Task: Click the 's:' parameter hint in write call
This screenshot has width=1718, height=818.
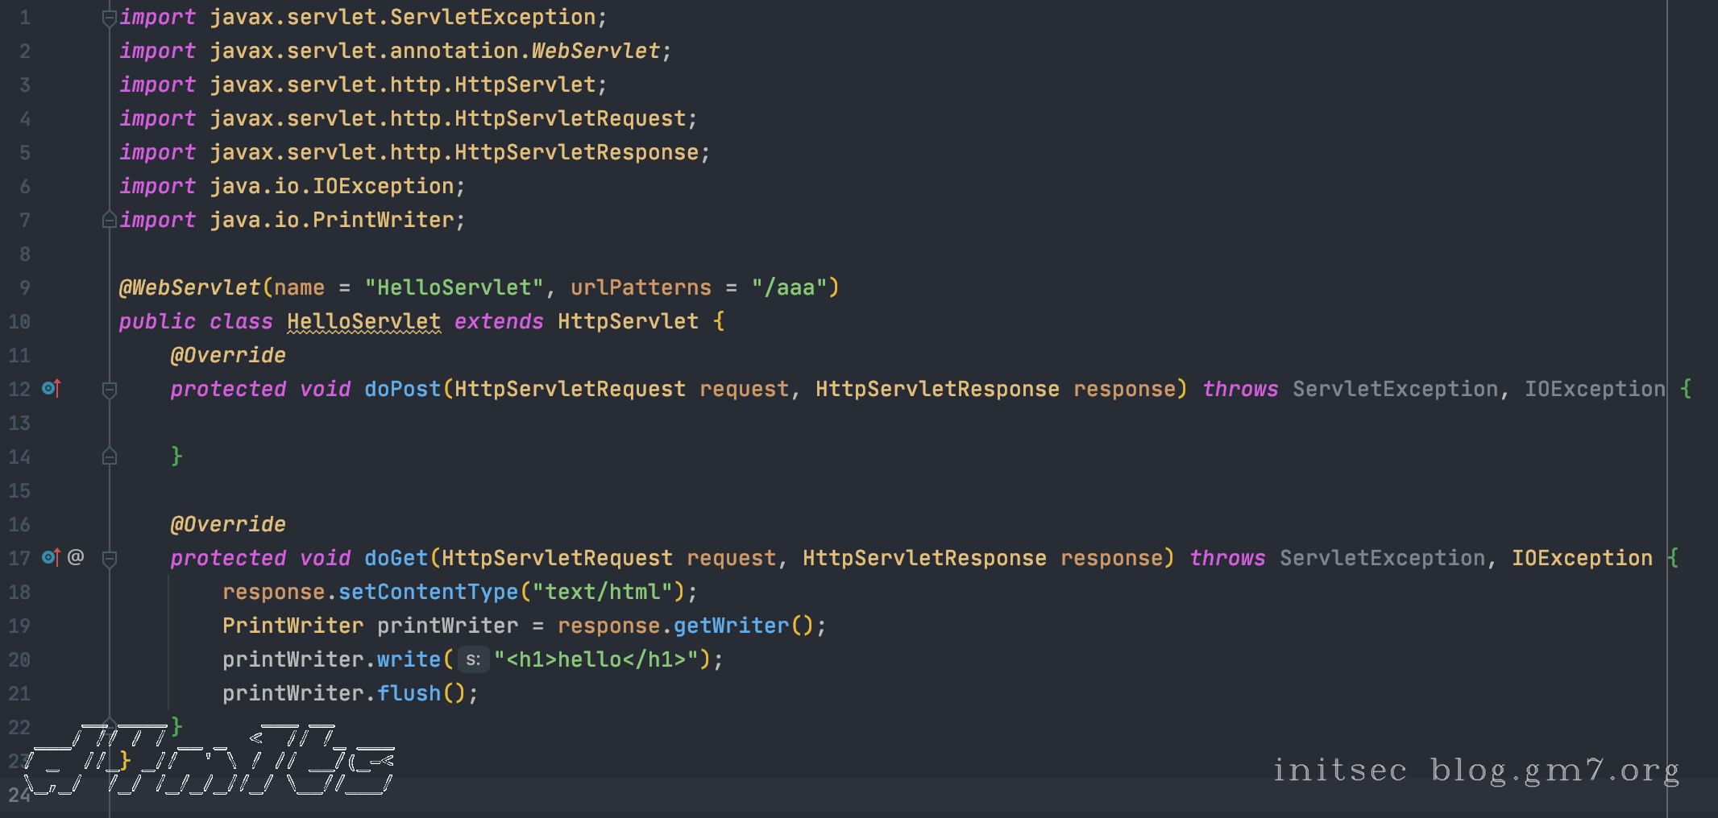Action: click(x=473, y=660)
